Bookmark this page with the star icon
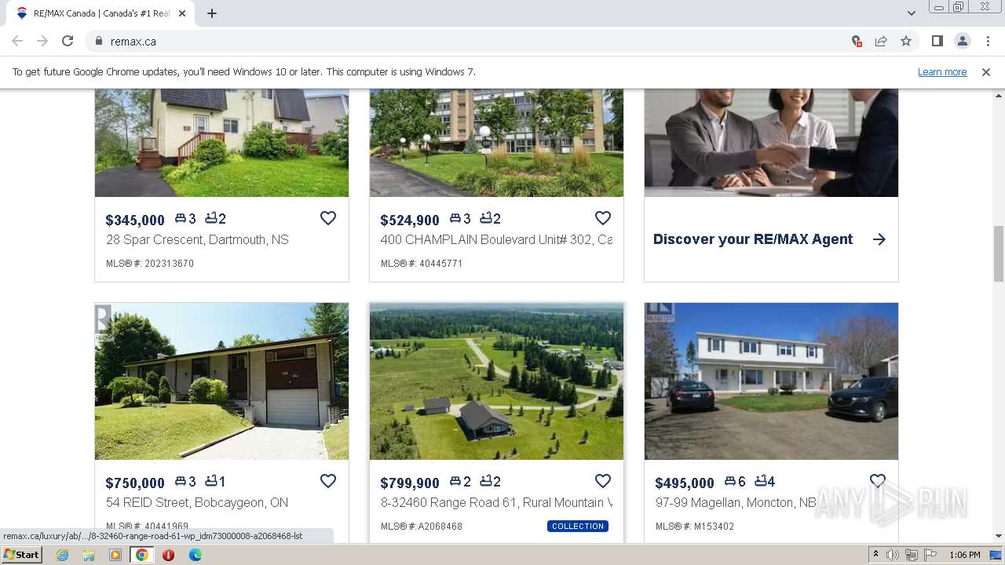Screen dimensions: 1005x565 tap(906, 41)
